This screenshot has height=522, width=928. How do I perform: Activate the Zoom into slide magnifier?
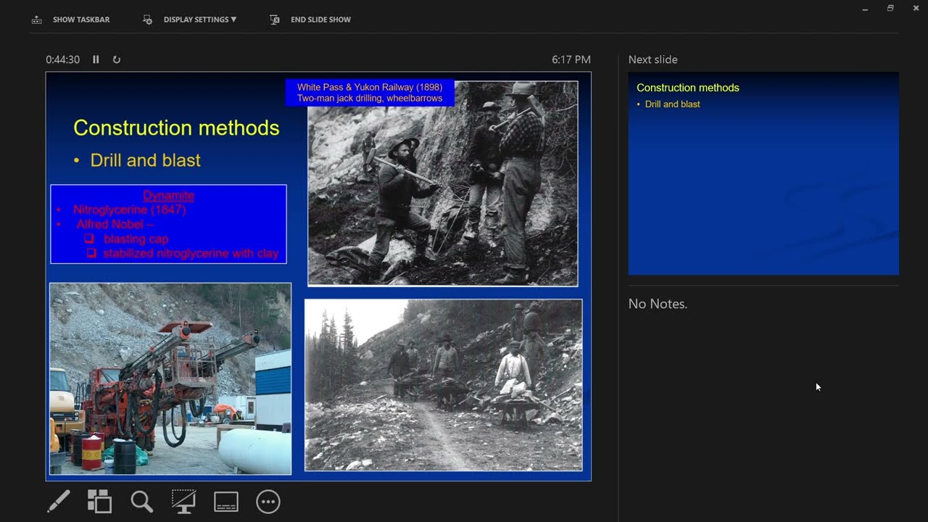point(141,502)
